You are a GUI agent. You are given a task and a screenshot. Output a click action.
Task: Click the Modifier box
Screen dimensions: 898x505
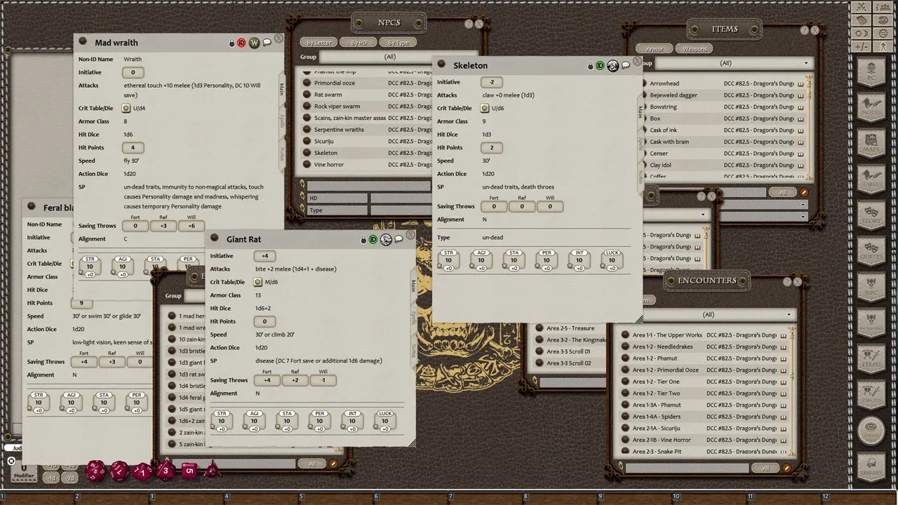pos(23,471)
